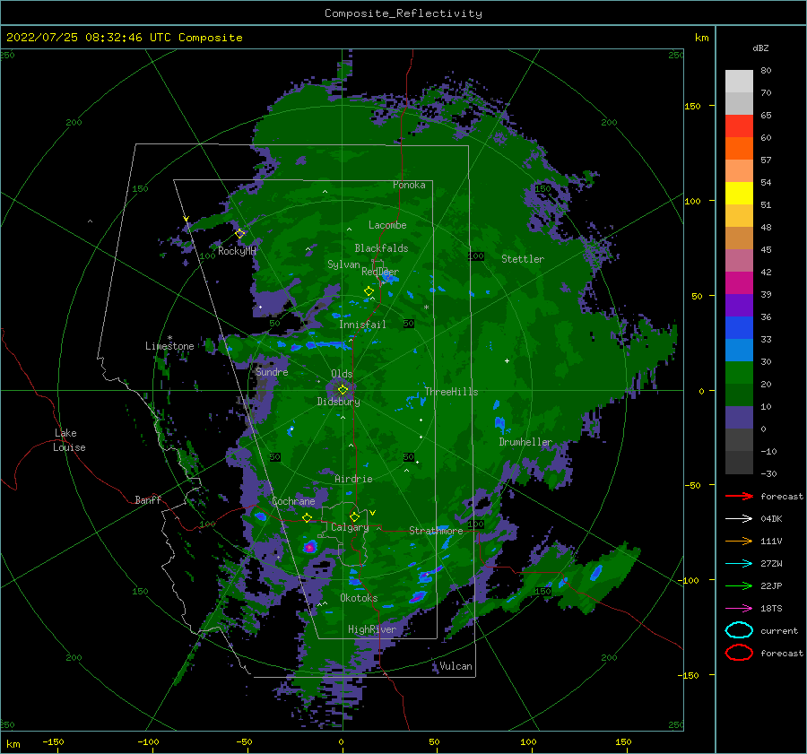This screenshot has height=754, width=807.
Task: Click the magenta storm cell southwest of Calgary
Action: click(x=309, y=548)
